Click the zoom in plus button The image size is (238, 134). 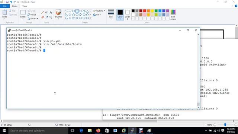236,125
